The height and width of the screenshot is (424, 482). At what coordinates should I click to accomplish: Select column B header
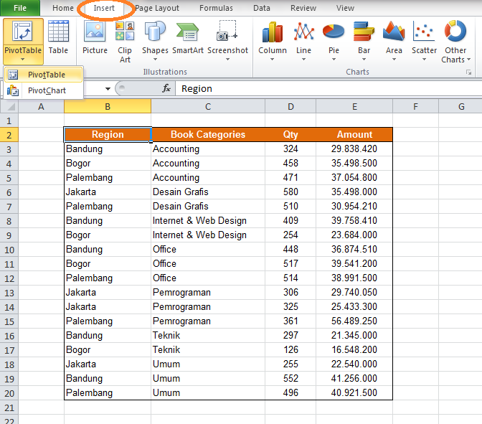pos(108,106)
